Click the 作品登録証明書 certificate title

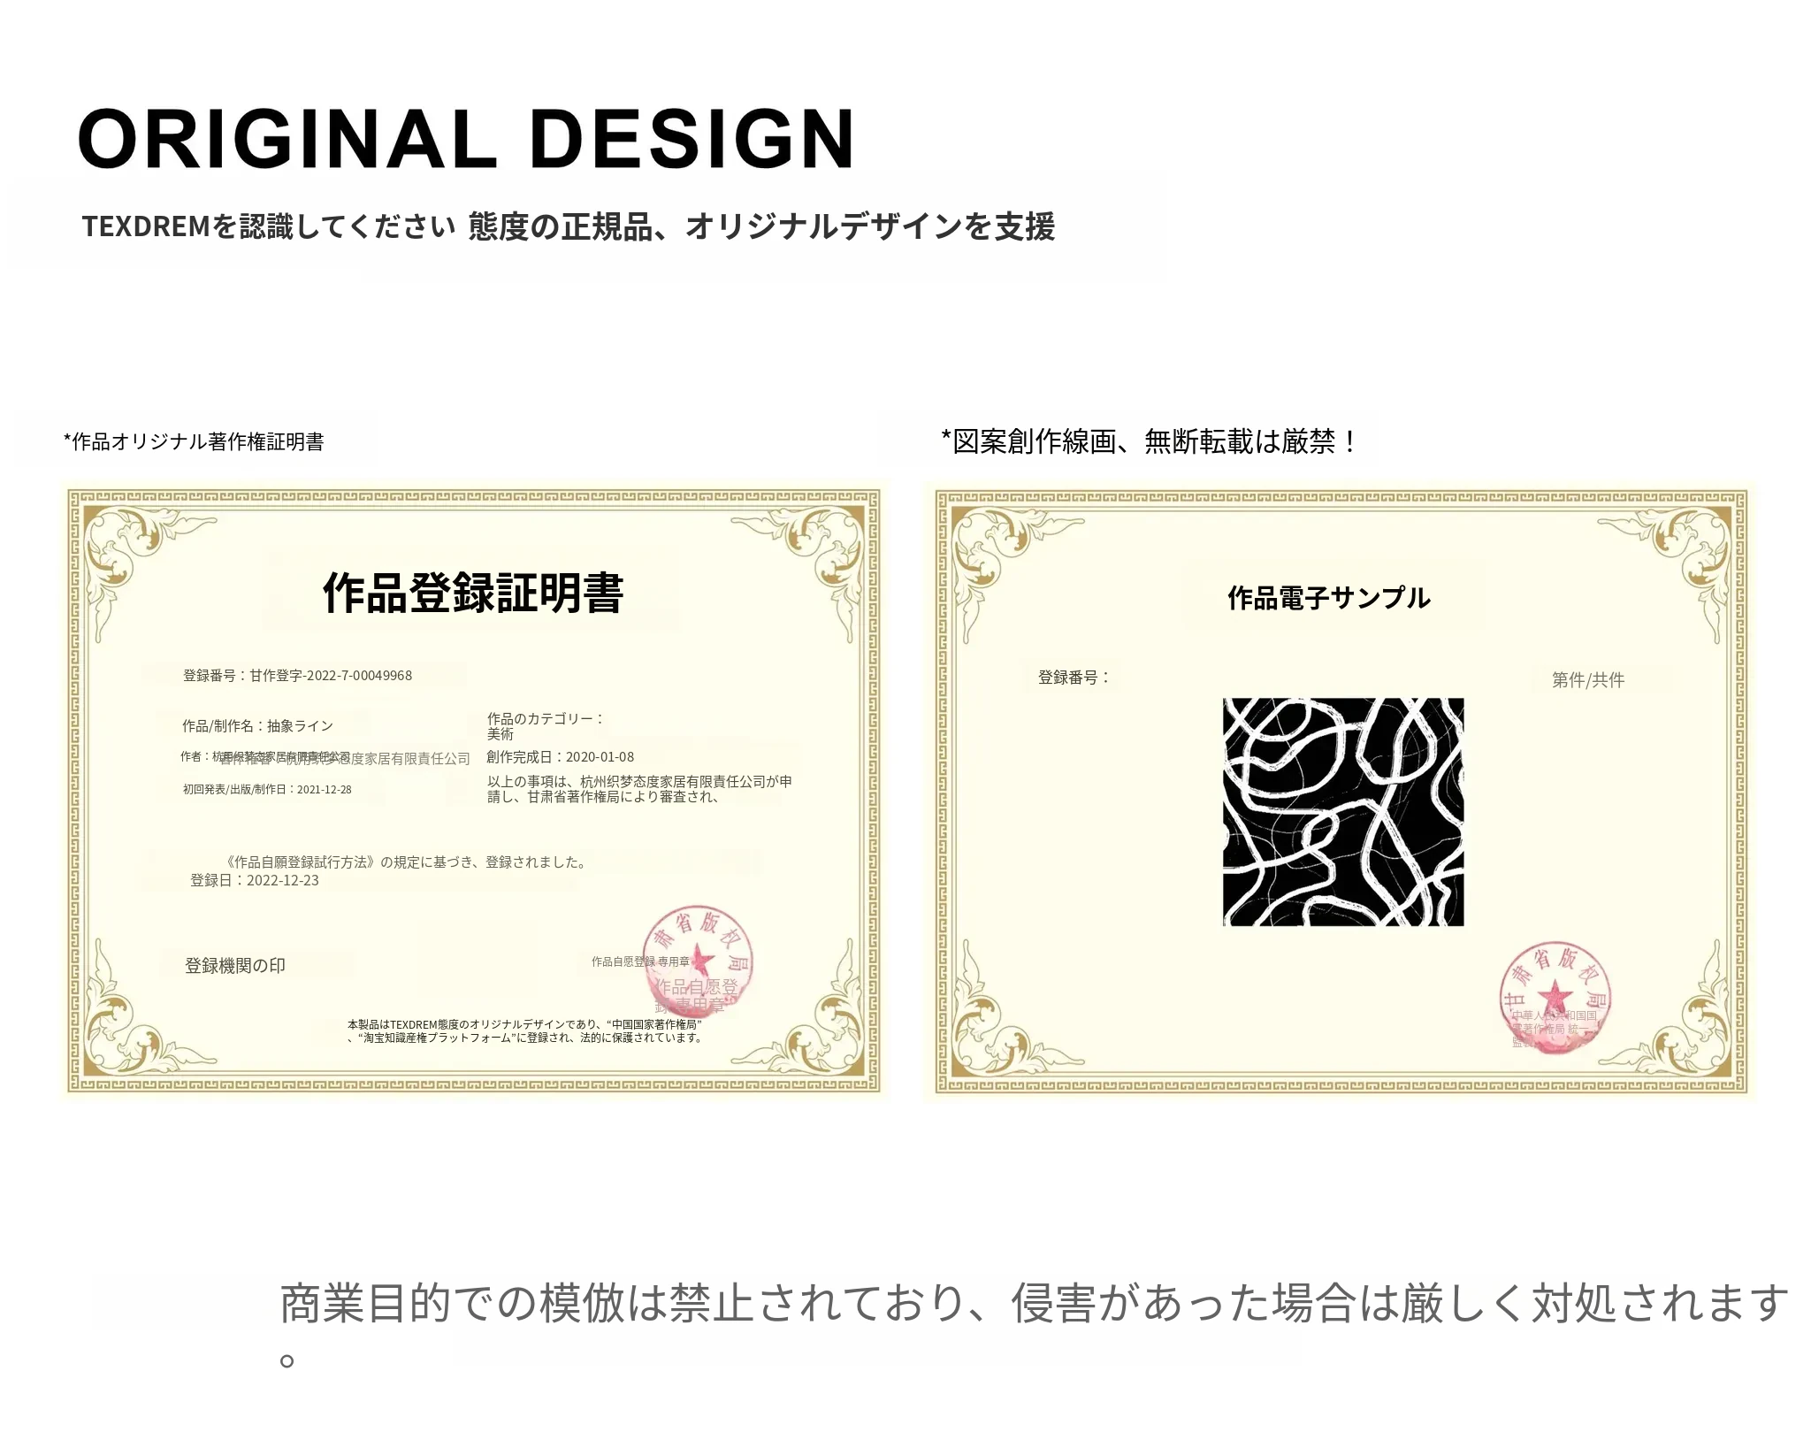[473, 593]
